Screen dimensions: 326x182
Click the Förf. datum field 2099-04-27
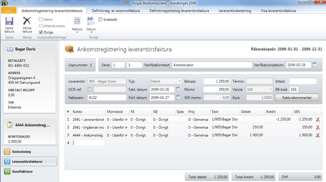pos(162,97)
